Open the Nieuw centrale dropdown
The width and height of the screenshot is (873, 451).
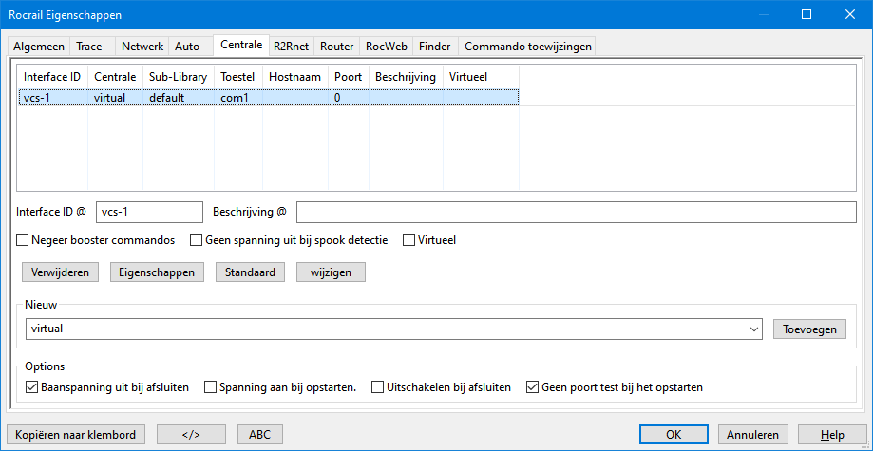click(x=754, y=329)
